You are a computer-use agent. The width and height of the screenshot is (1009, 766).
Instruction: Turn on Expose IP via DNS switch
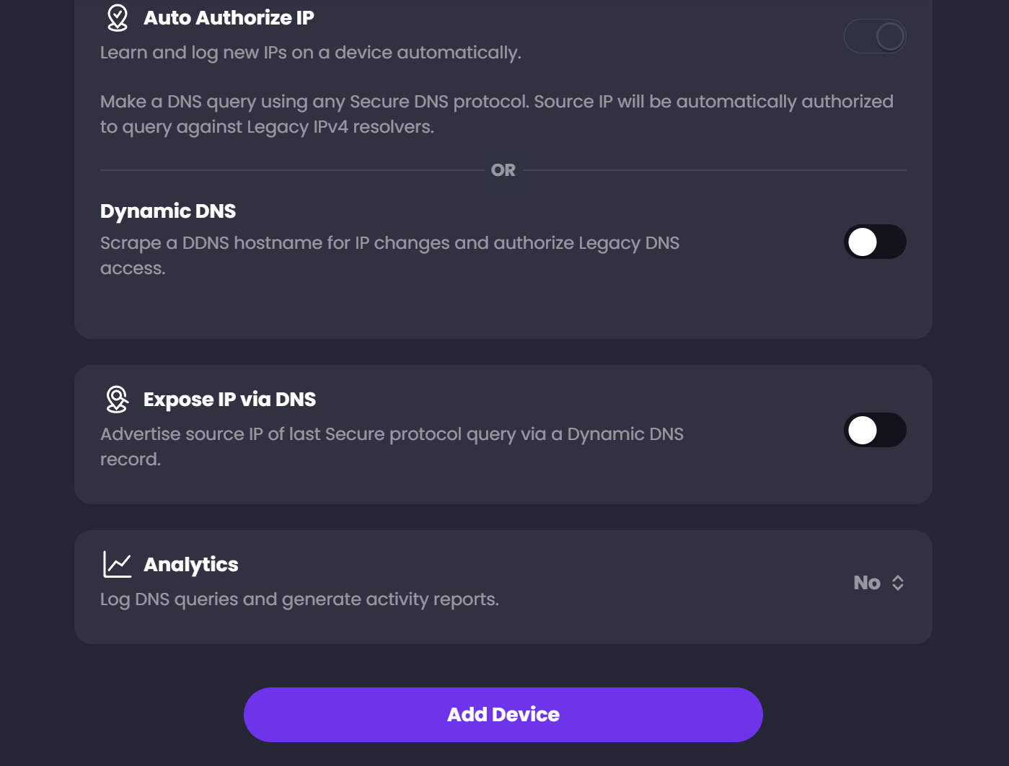pyautogui.click(x=875, y=430)
